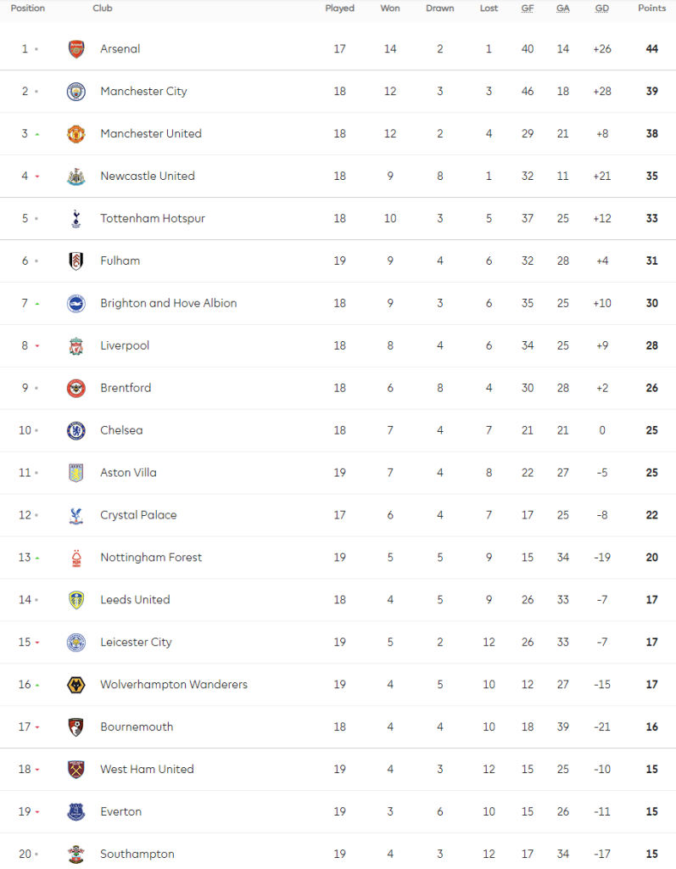The width and height of the screenshot is (676, 869).
Task: Open Brighton and Hove Albion club page
Action: click(x=168, y=303)
